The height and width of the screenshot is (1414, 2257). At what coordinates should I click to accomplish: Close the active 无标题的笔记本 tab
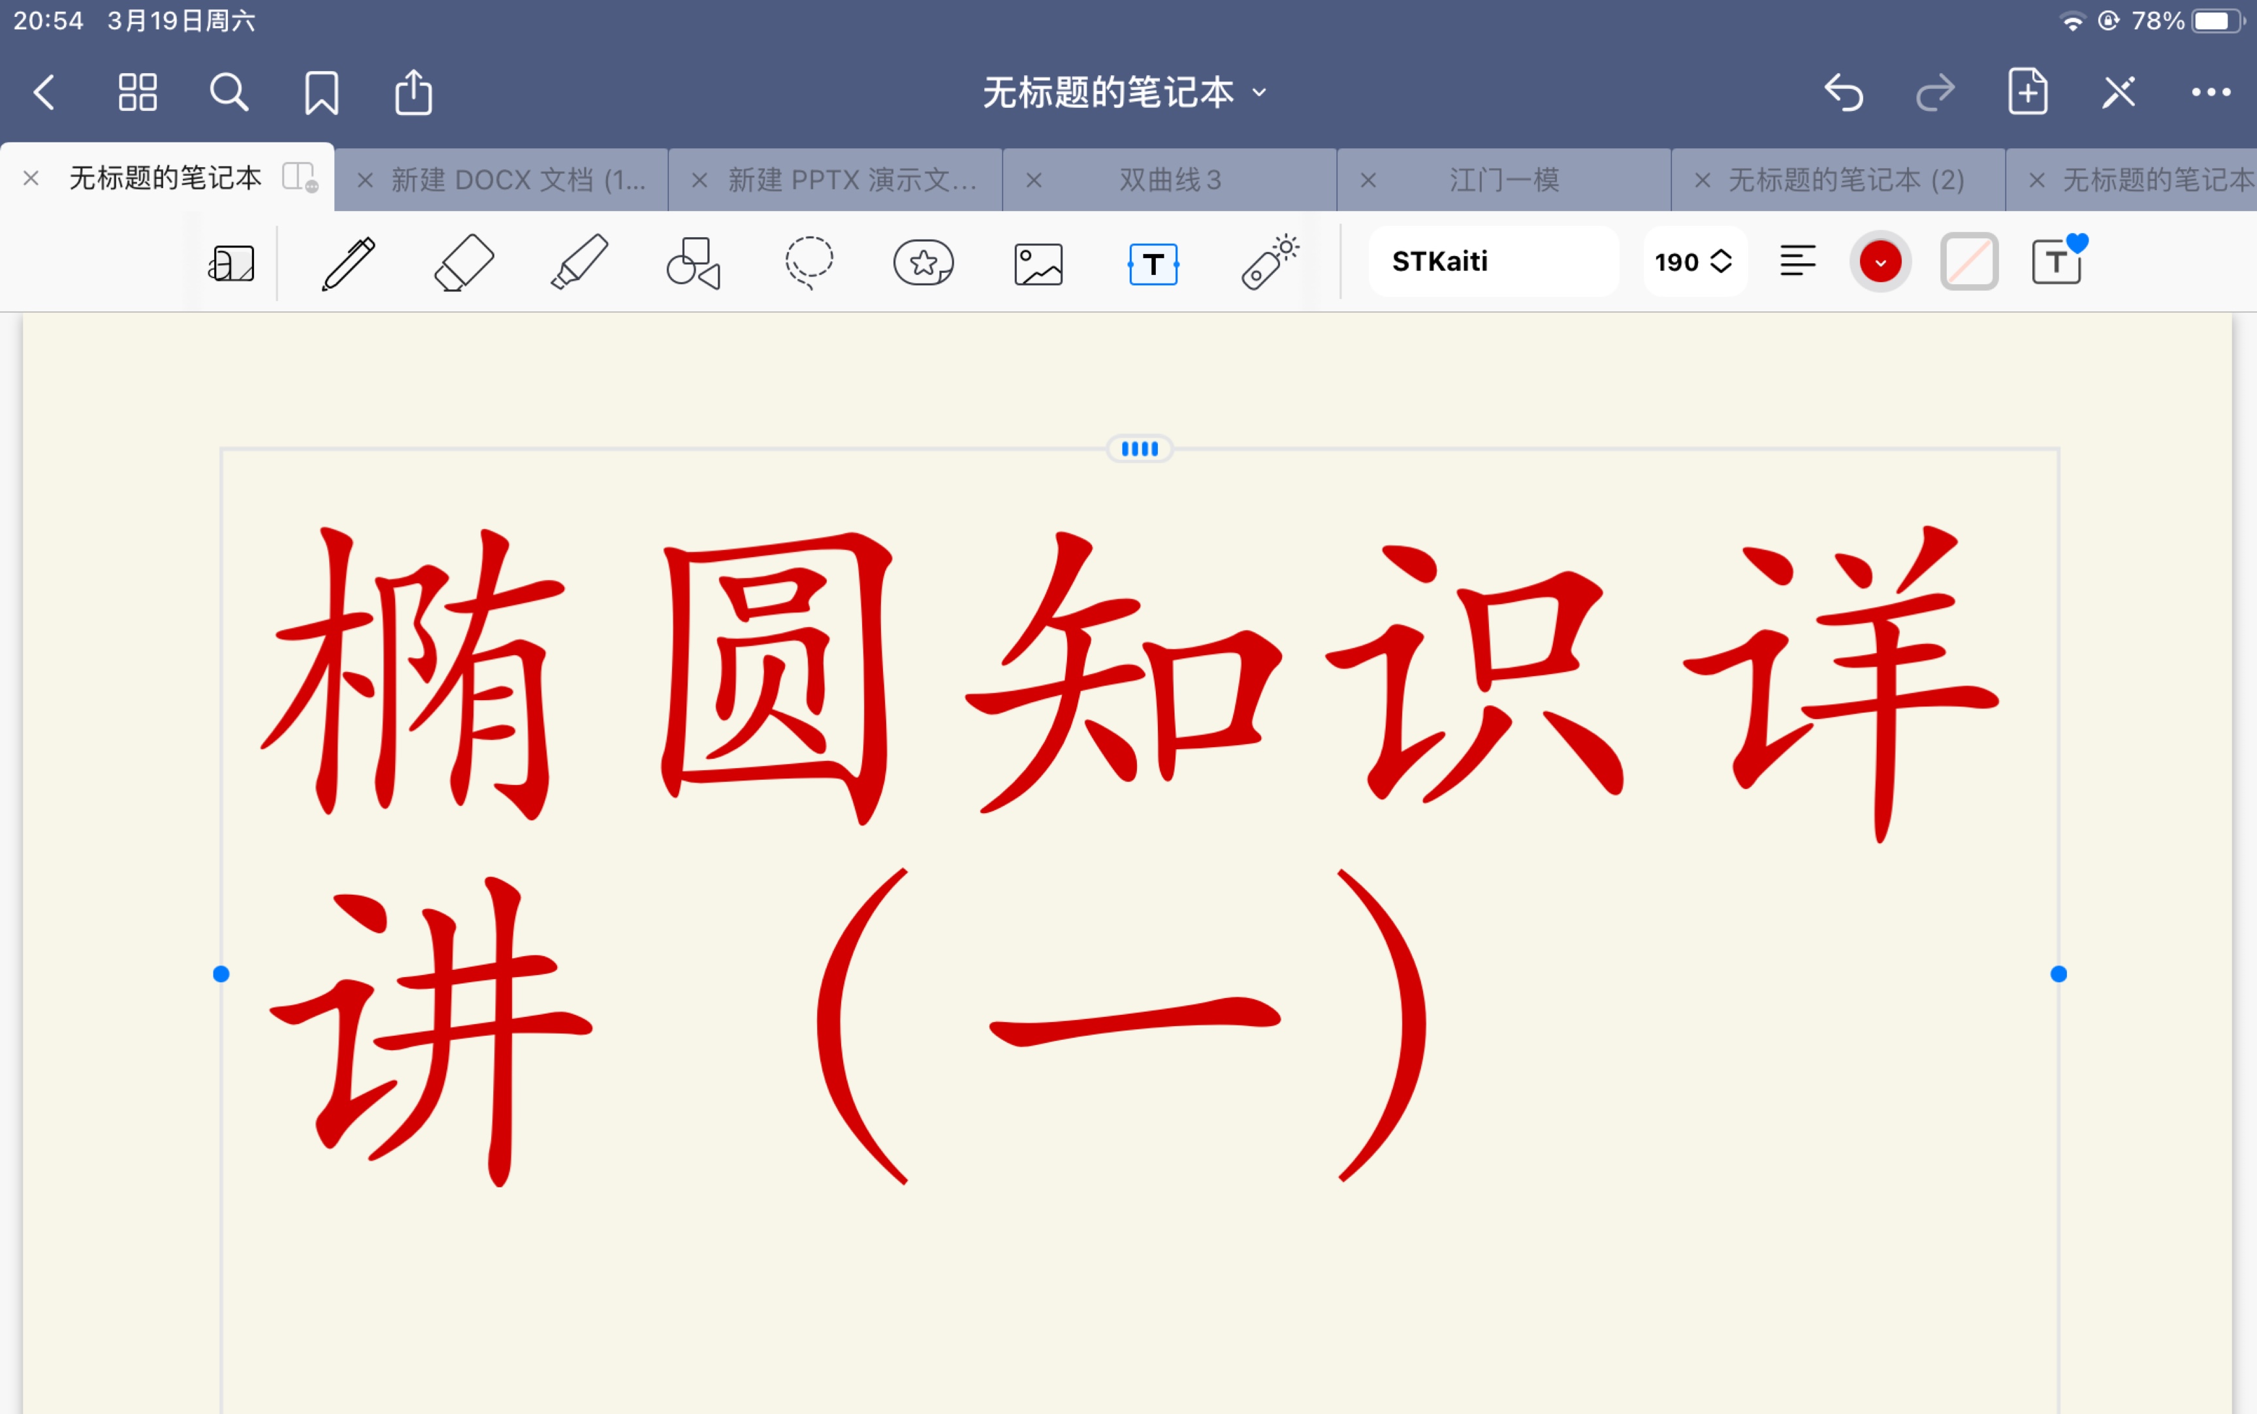click(31, 178)
